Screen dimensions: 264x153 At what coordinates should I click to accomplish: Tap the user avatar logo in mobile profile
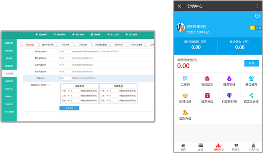pos(180,27)
